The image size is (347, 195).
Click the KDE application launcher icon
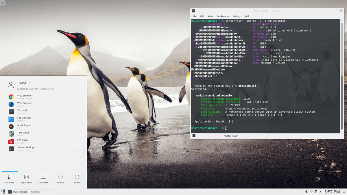pyautogui.click(x=3, y=192)
